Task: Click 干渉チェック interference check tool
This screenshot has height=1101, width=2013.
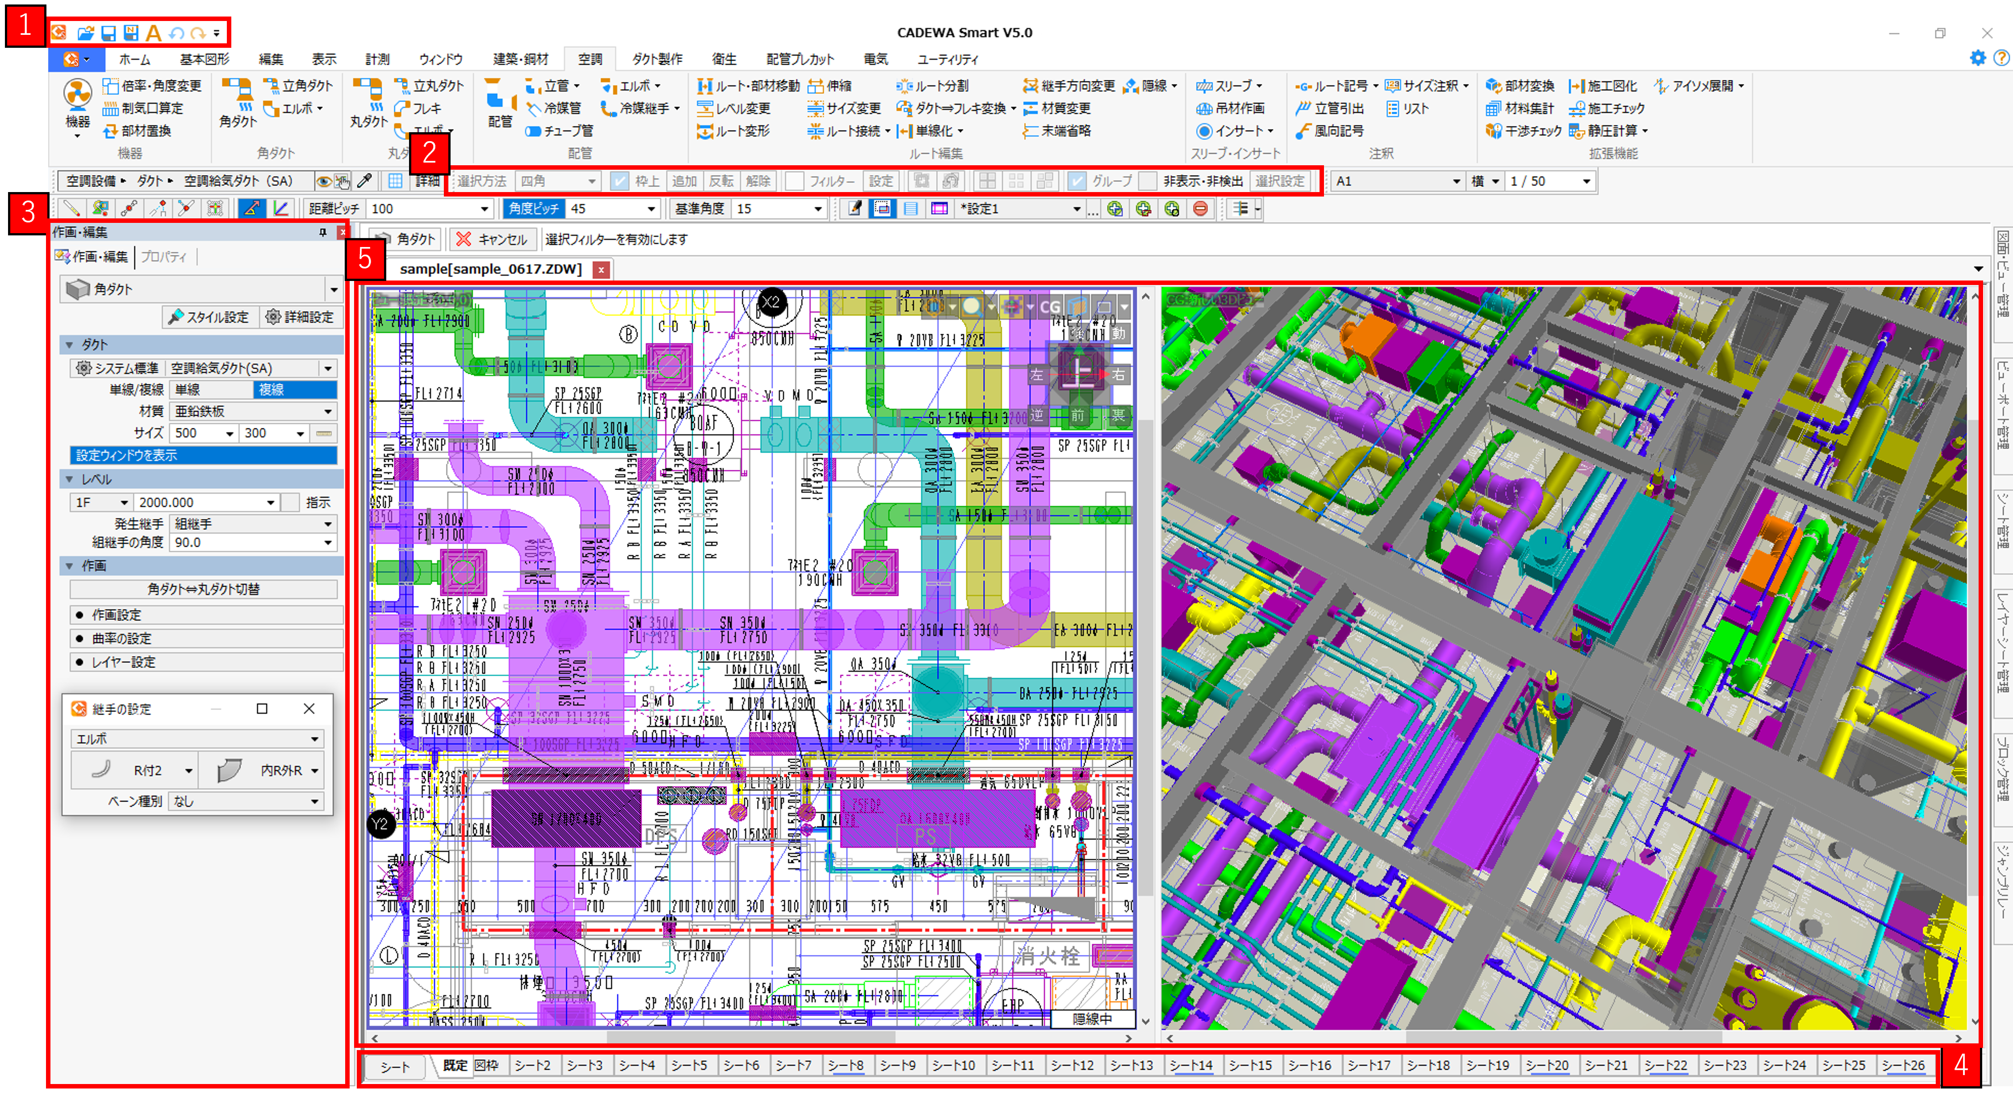Action: [1523, 130]
